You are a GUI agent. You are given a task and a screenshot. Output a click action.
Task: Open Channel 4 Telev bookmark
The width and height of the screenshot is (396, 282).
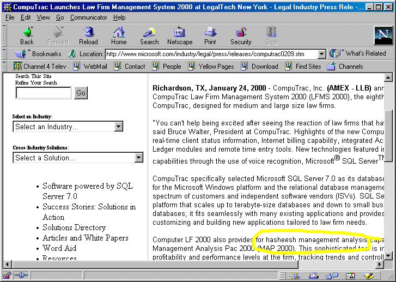(x=40, y=67)
